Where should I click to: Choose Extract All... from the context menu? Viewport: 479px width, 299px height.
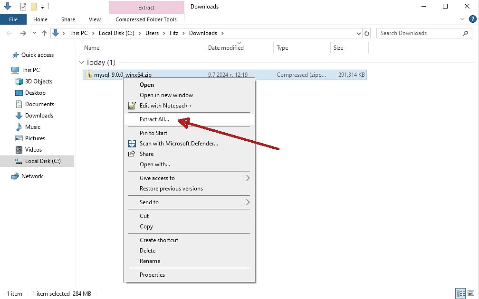point(189,119)
